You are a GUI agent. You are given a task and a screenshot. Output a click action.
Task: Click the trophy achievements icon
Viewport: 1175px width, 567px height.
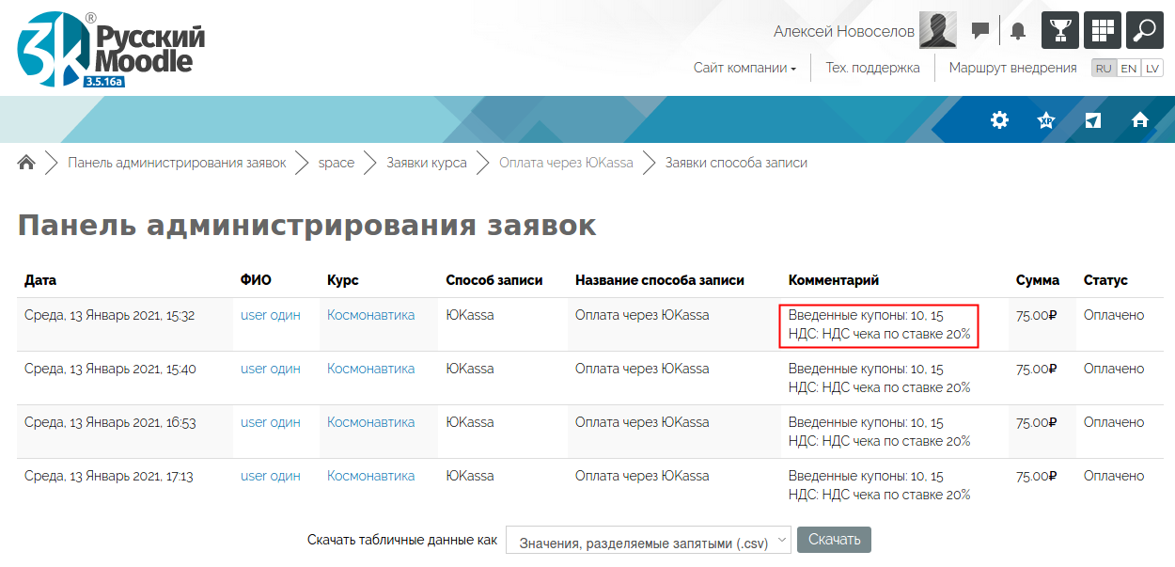point(1060,30)
